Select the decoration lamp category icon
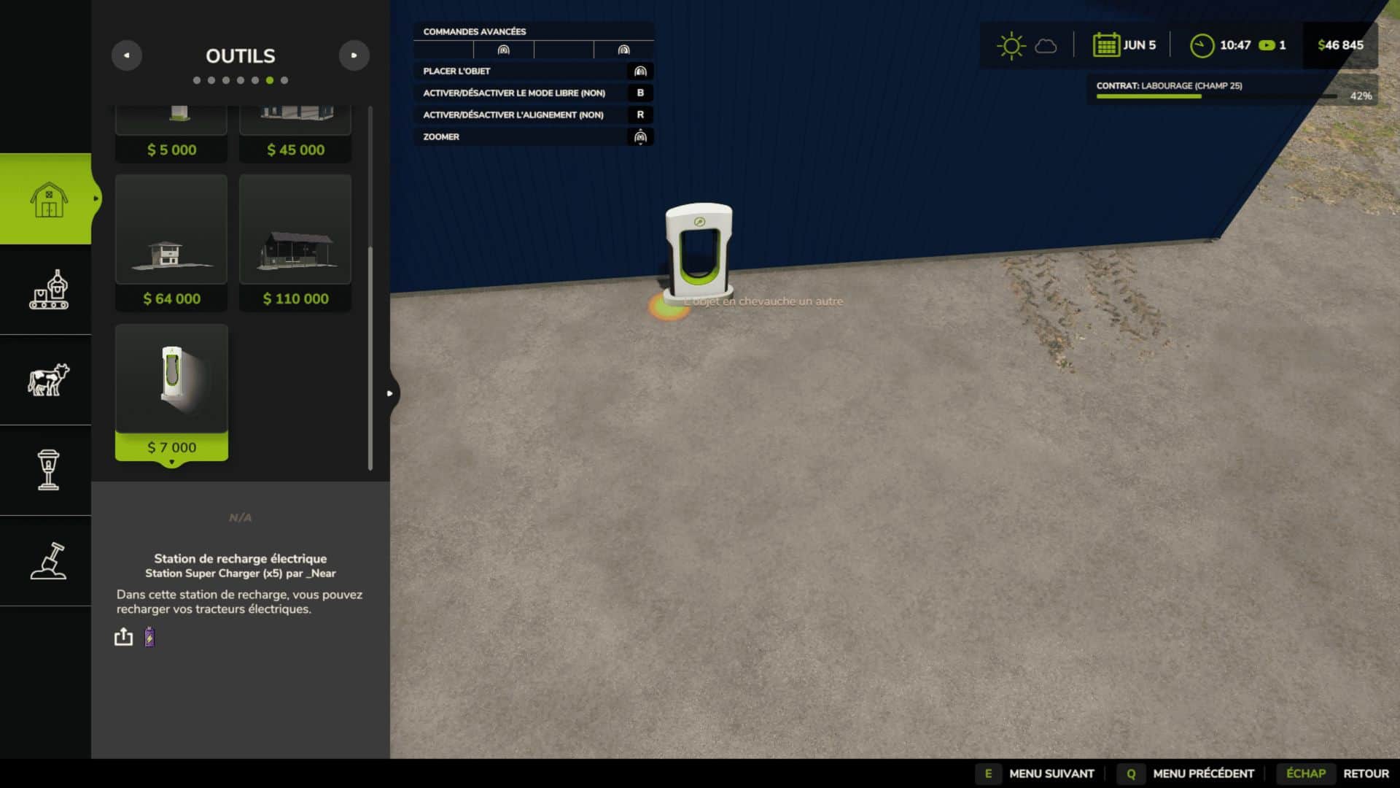The width and height of the screenshot is (1400, 788). 48,470
